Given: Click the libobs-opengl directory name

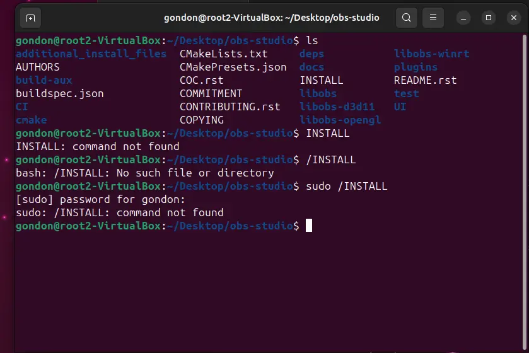Looking at the screenshot, I should coord(340,120).
